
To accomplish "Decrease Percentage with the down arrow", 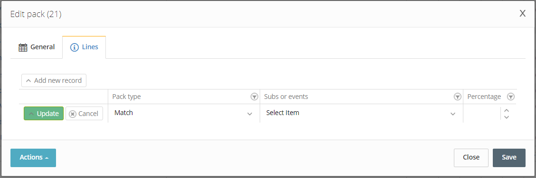I will click(x=507, y=117).
